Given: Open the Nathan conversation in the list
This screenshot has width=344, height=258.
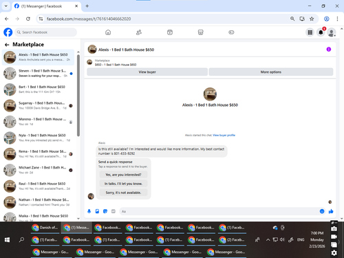Looking at the screenshot, I should coord(38,202).
